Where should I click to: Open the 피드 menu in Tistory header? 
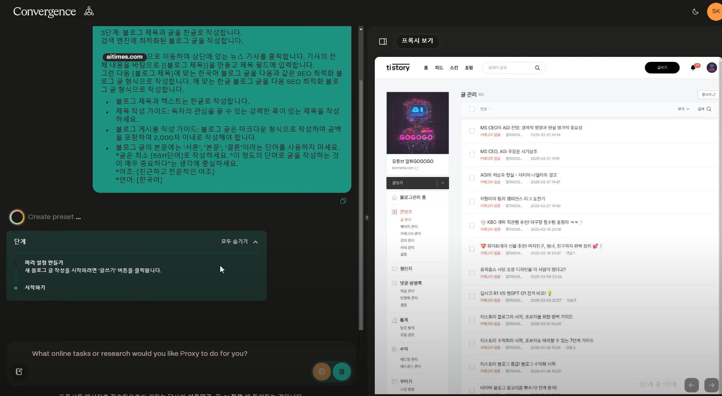click(439, 68)
